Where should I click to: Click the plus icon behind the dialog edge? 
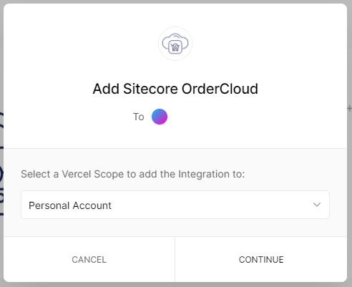[x=350, y=108]
